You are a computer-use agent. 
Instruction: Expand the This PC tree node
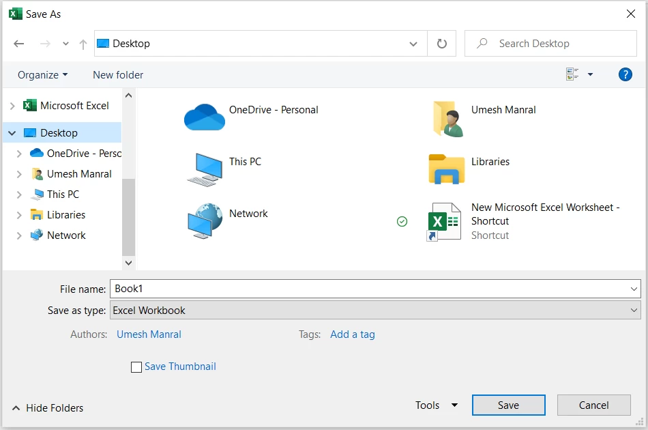[x=19, y=195]
